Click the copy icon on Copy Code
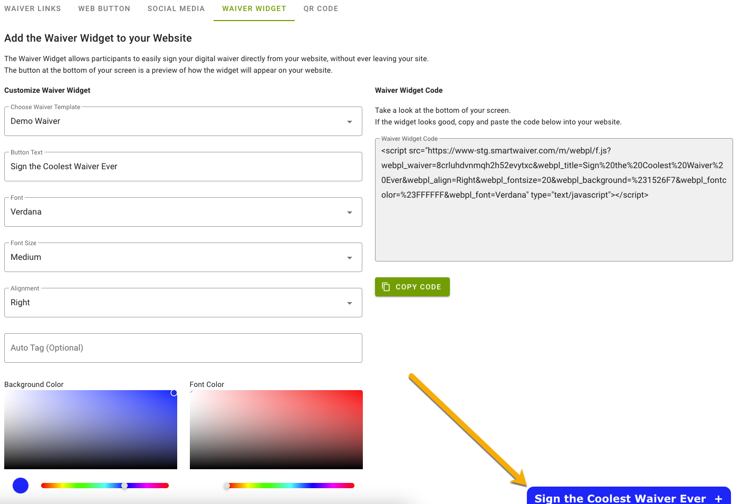 pyautogui.click(x=386, y=287)
